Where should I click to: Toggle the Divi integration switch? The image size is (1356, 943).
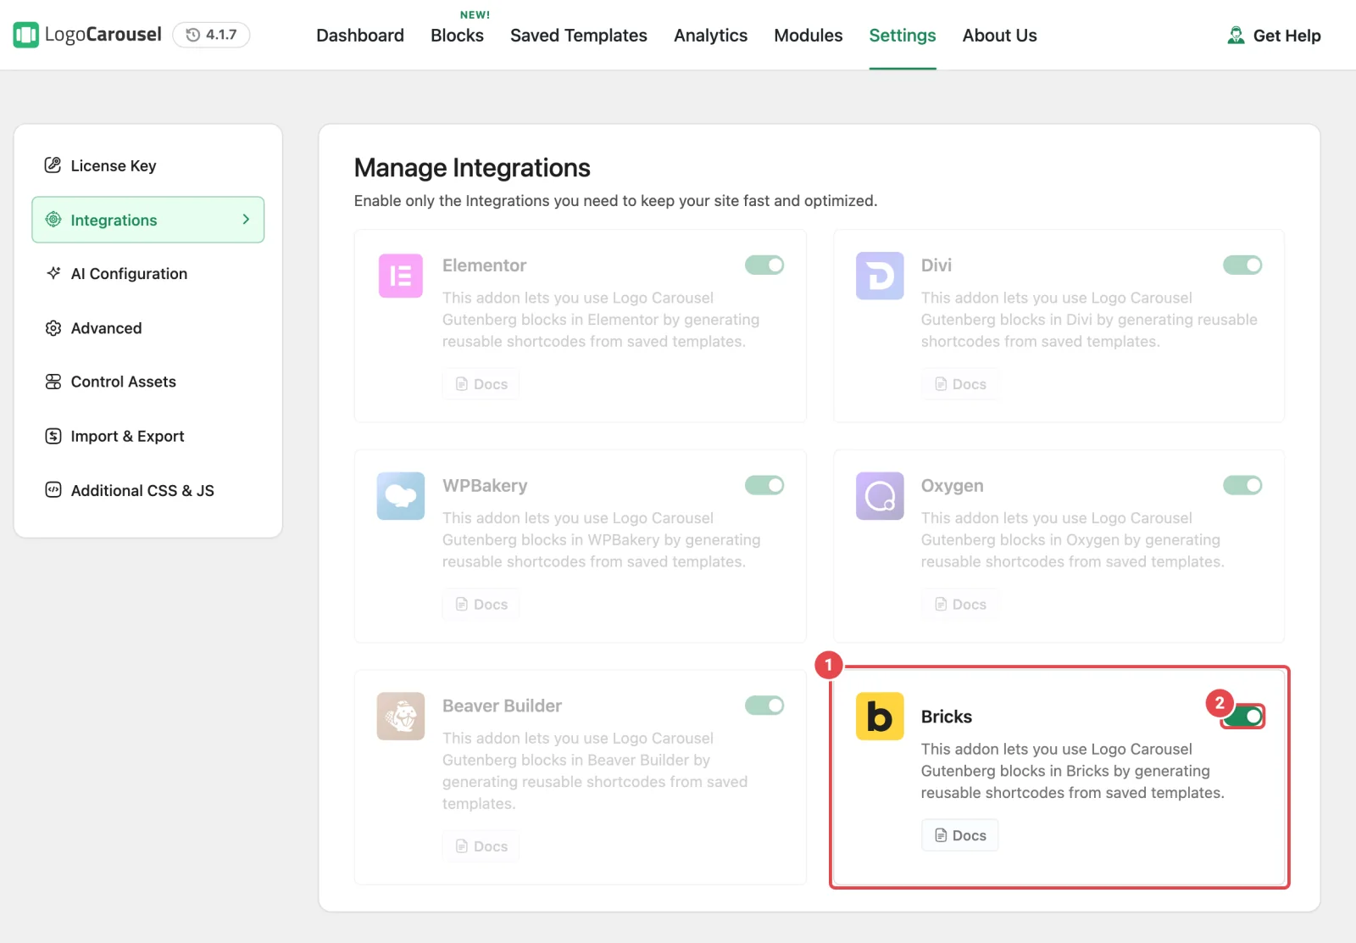(x=1242, y=265)
